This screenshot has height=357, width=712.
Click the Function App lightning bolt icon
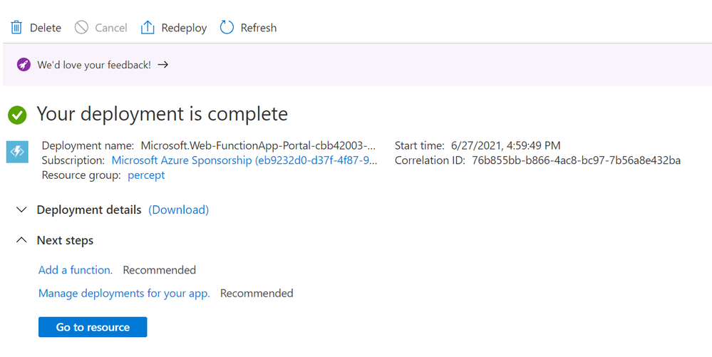pyautogui.click(x=17, y=152)
